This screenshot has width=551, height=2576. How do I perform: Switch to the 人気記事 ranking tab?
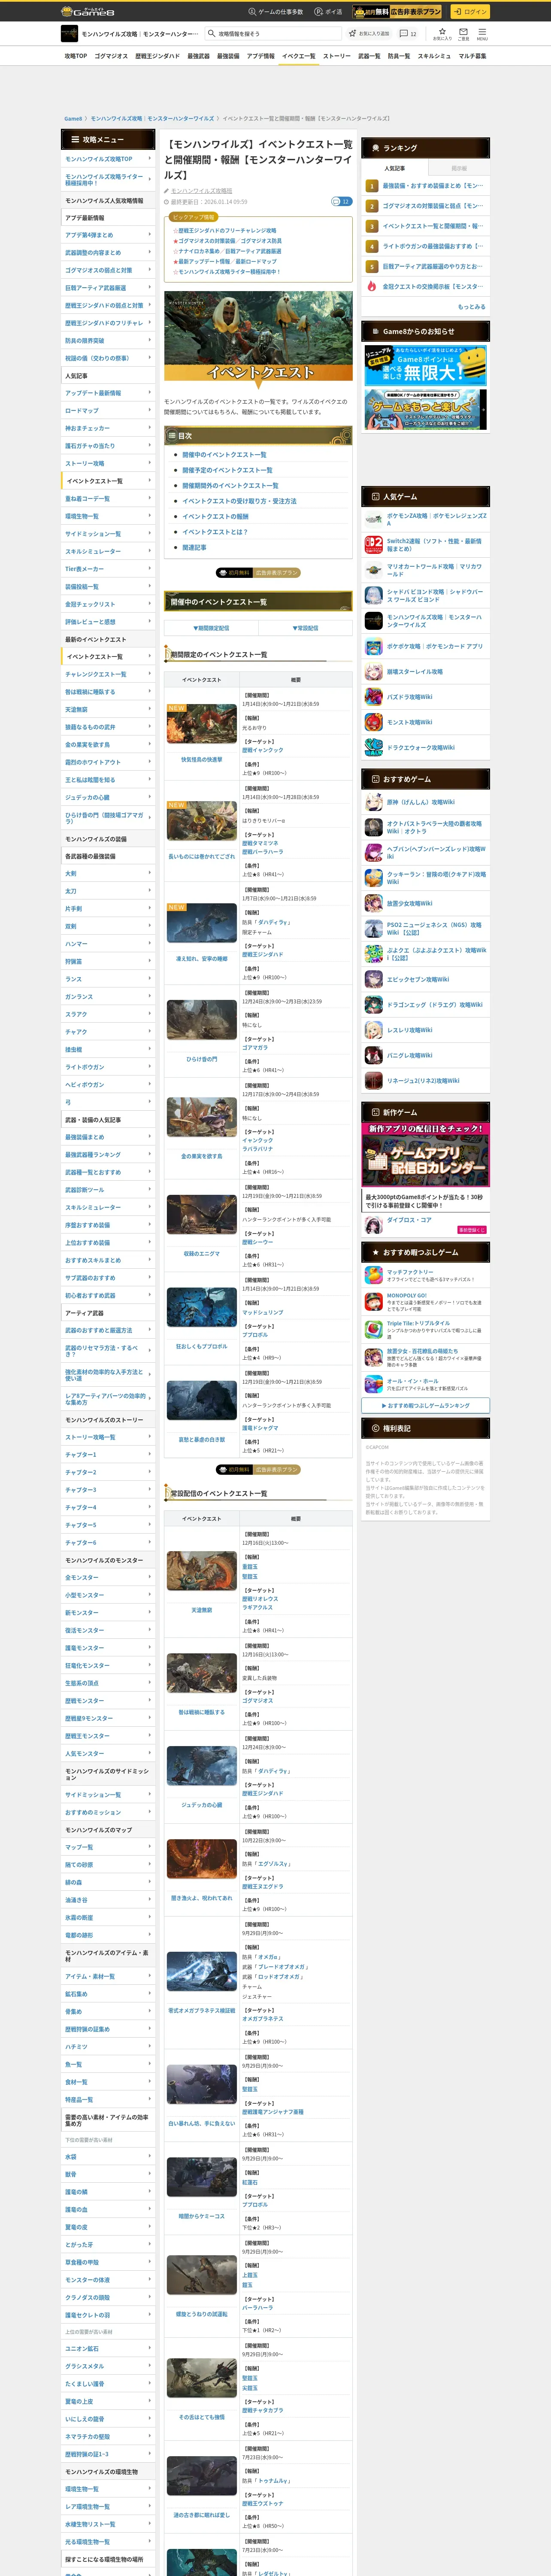(x=394, y=168)
